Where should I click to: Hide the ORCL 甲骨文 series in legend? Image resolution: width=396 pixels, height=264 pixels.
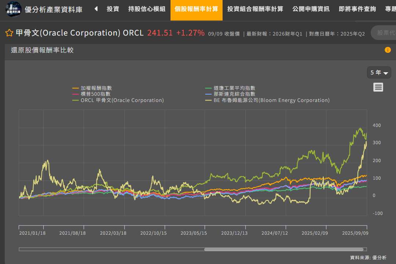click(118, 100)
